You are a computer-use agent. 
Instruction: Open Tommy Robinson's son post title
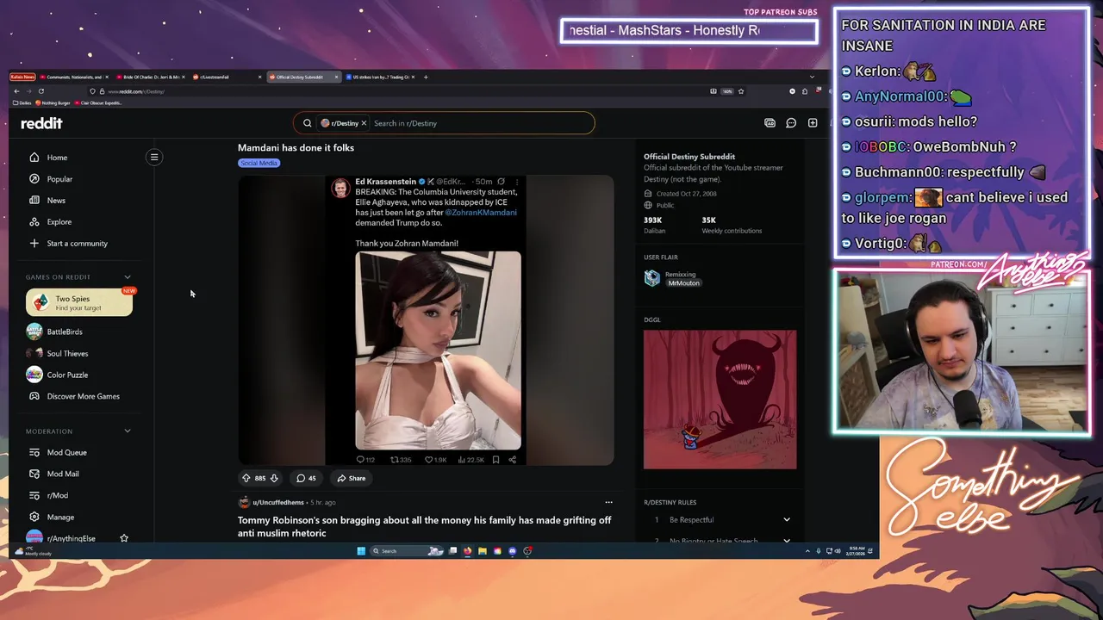(425, 526)
